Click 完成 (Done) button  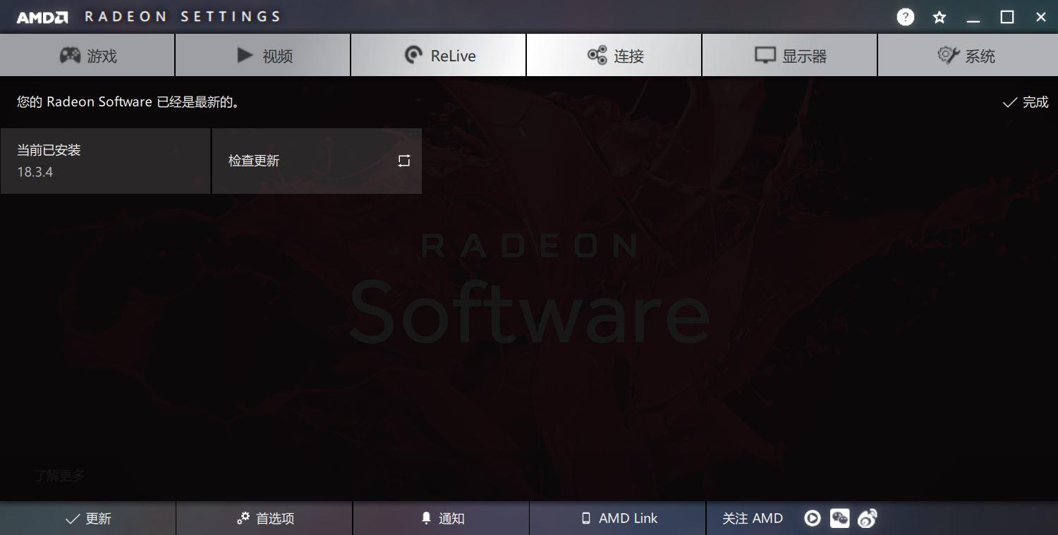click(x=1026, y=102)
